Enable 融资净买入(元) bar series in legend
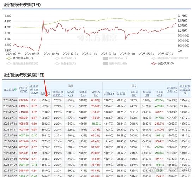195x177 pixels. (x=115, y=58)
